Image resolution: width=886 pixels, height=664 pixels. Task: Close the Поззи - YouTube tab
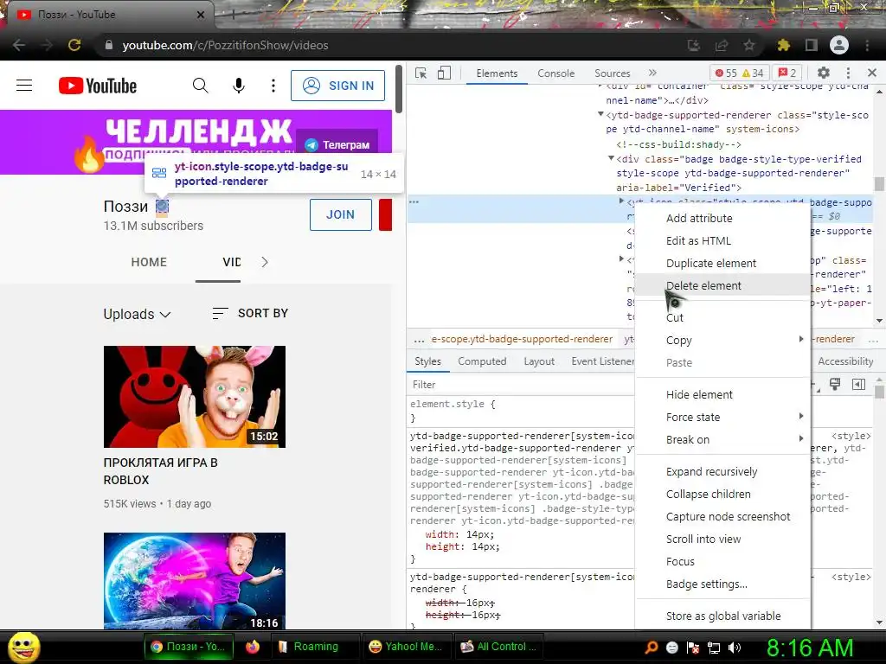pos(201,15)
